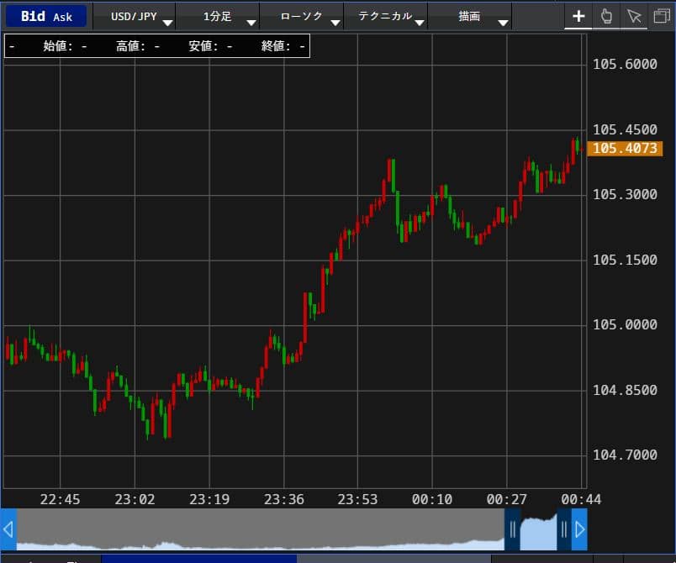The image size is (676, 563).
Task: Click the 23:53 time axis label
Action: point(357,499)
